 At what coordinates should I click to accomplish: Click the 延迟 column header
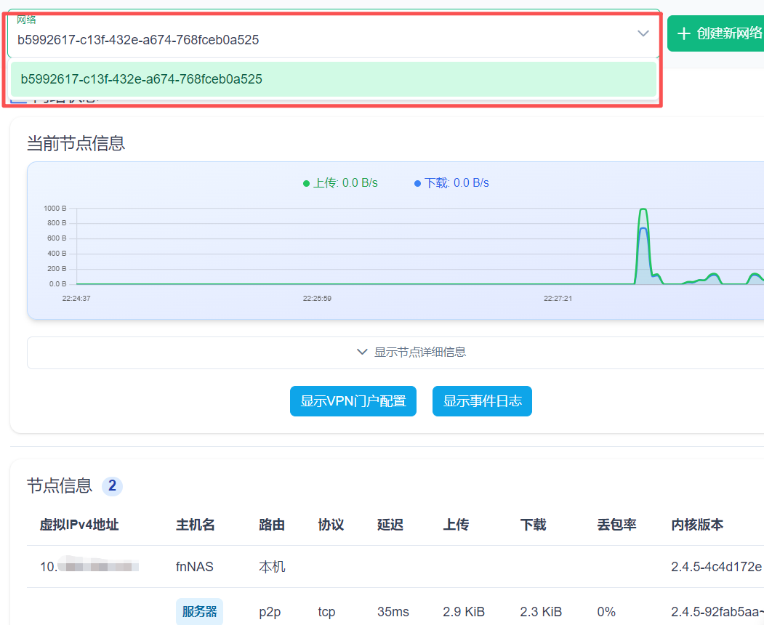pos(390,525)
